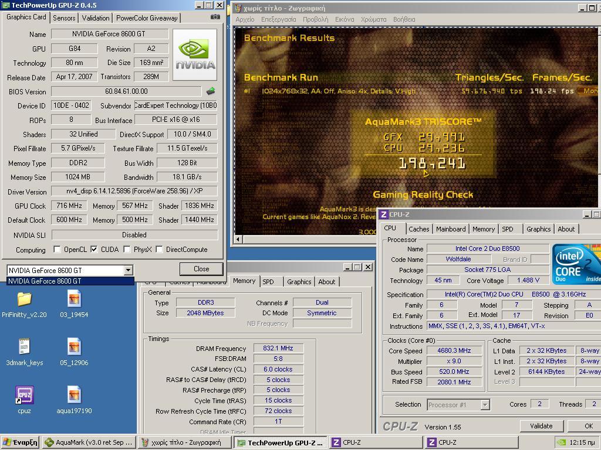Click the GPU-Z title bar icon
601x450 pixels.
(x=6, y=5)
